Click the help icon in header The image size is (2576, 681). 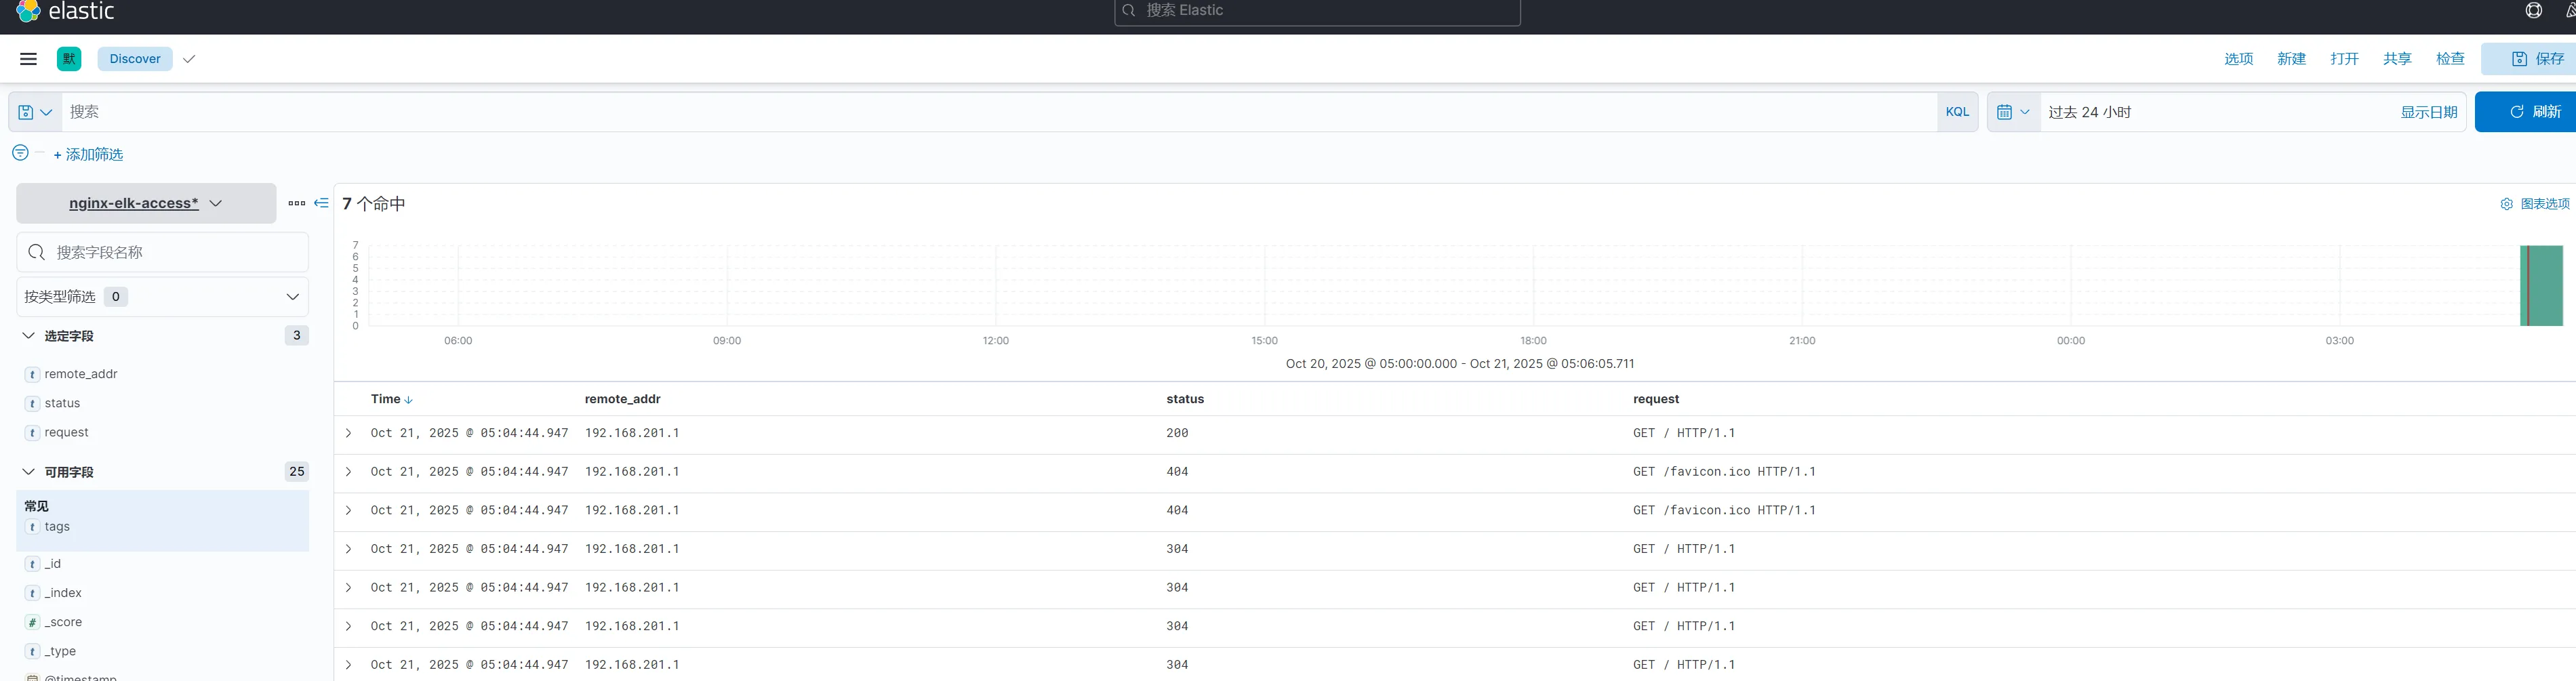(x=2533, y=11)
